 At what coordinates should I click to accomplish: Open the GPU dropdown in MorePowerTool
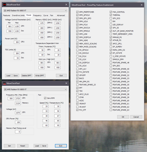click(x=35, y=11)
